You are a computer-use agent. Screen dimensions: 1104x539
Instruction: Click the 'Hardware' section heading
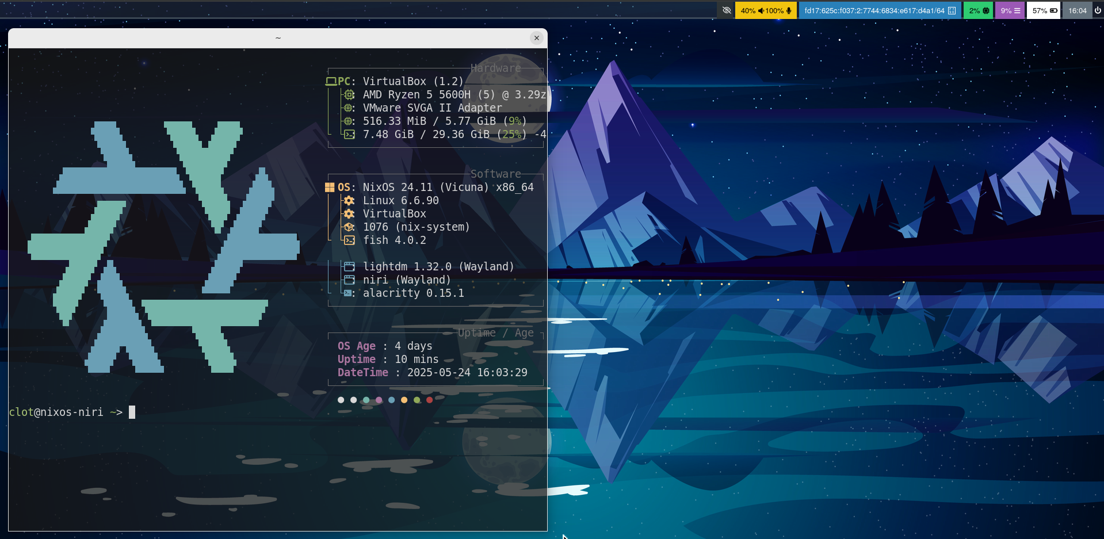click(495, 68)
